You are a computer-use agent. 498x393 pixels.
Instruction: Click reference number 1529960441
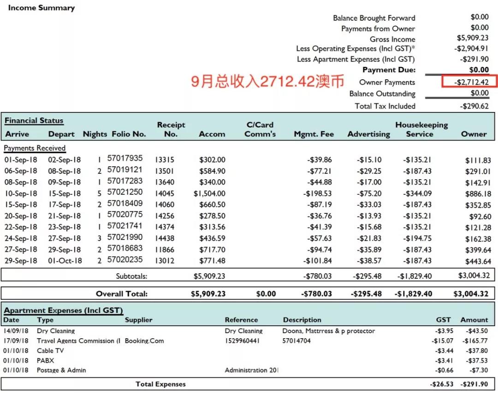(243, 341)
